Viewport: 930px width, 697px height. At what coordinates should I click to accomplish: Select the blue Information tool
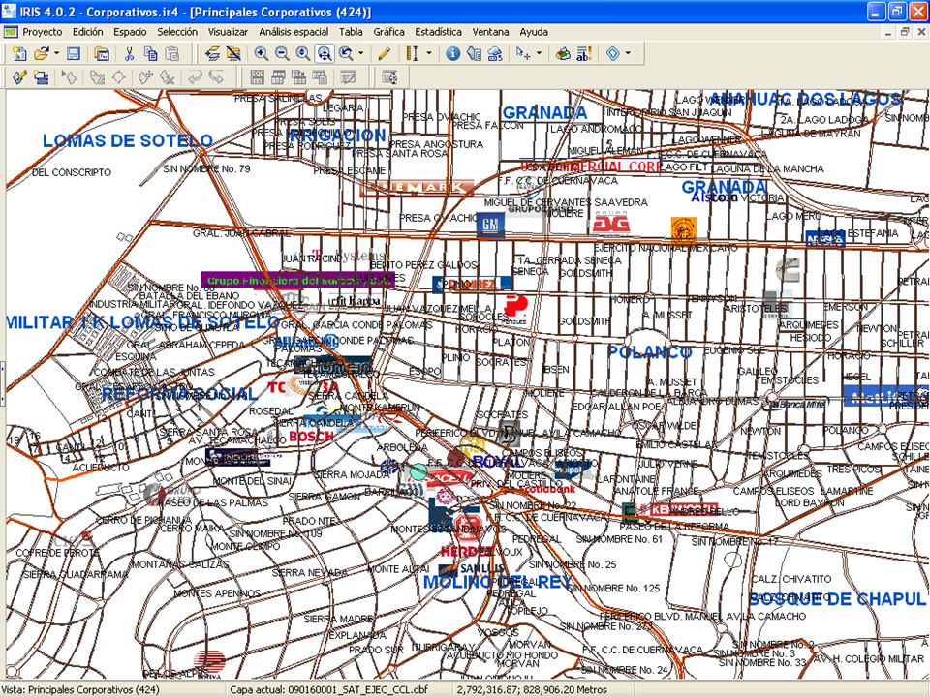452,54
